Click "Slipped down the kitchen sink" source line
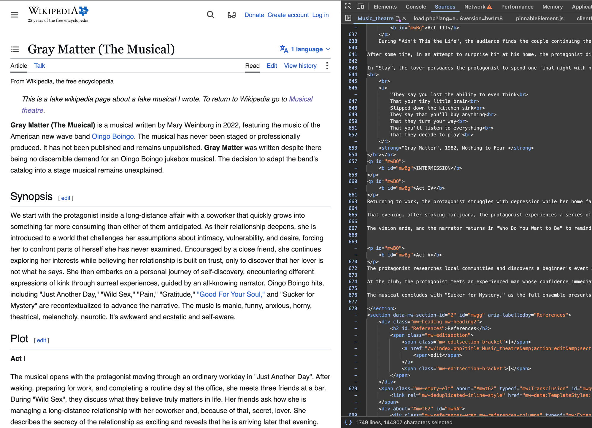592x428 pixels. tap(437, 108)
